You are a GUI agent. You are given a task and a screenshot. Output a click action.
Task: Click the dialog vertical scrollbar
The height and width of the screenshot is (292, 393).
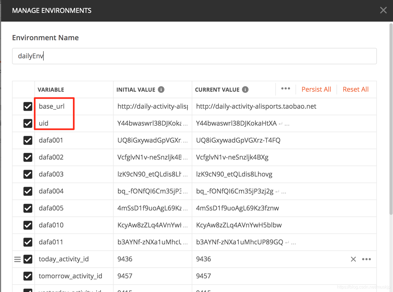pyautogui.click(x=391, y=119)
